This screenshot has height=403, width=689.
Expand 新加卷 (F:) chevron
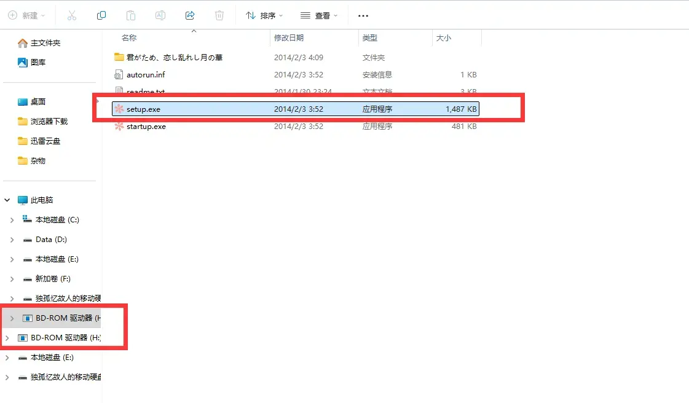tap(12, 279)
